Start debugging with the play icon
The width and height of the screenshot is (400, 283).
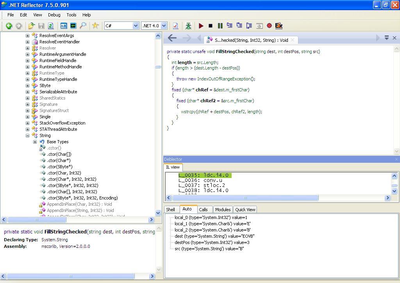point(201,26)
